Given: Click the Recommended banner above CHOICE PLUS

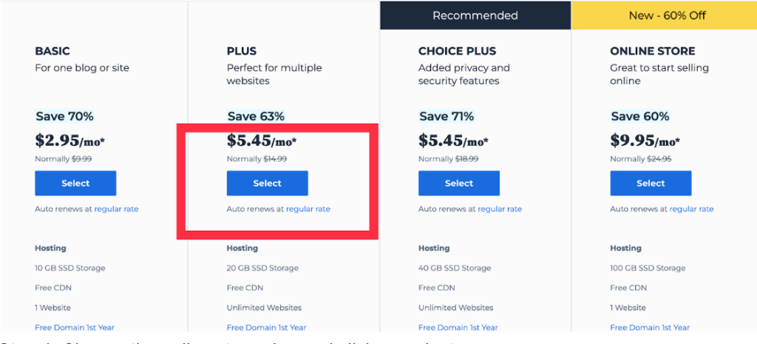Looking at the screenshot, I should (475, 16).
